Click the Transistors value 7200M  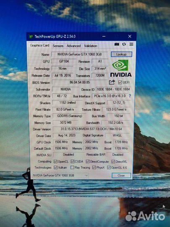100,75
